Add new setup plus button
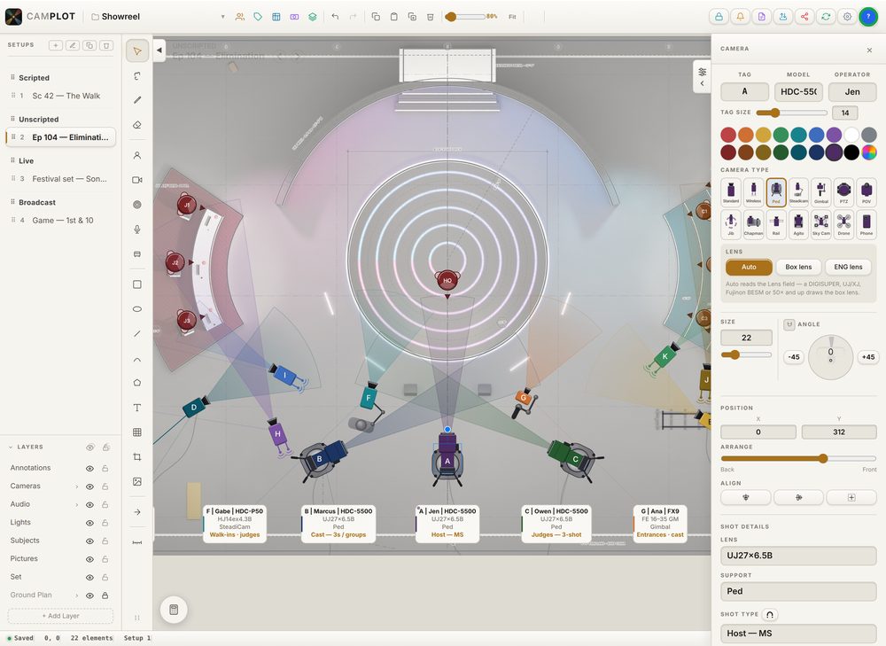This screenshot has height=646, width=886. (55, 45)
